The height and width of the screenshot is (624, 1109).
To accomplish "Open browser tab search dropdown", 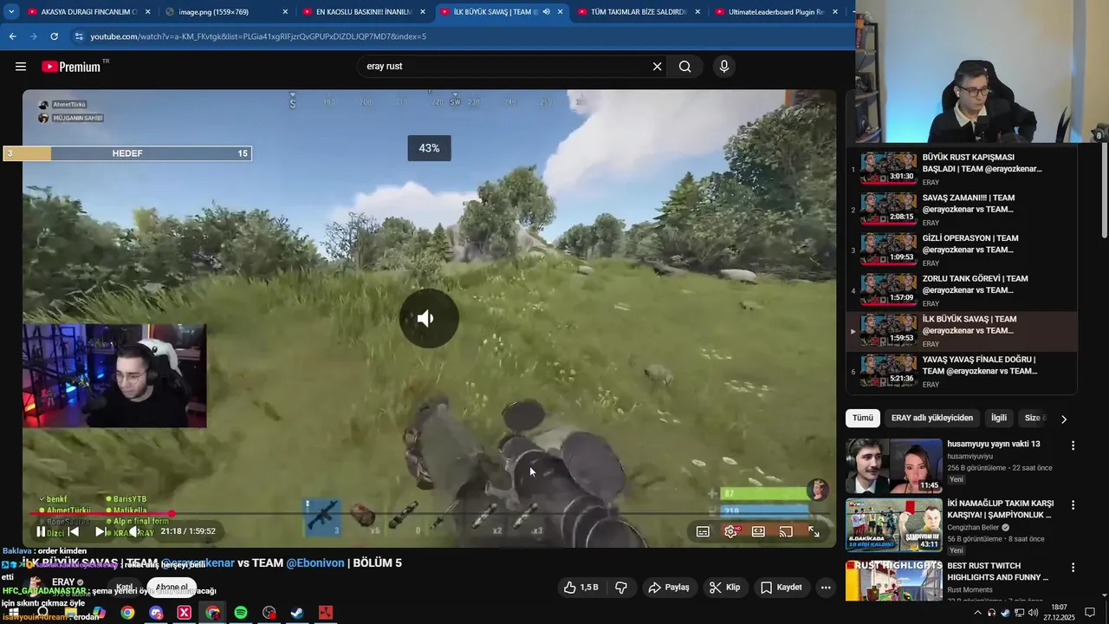I will click(x=11, y=12).
